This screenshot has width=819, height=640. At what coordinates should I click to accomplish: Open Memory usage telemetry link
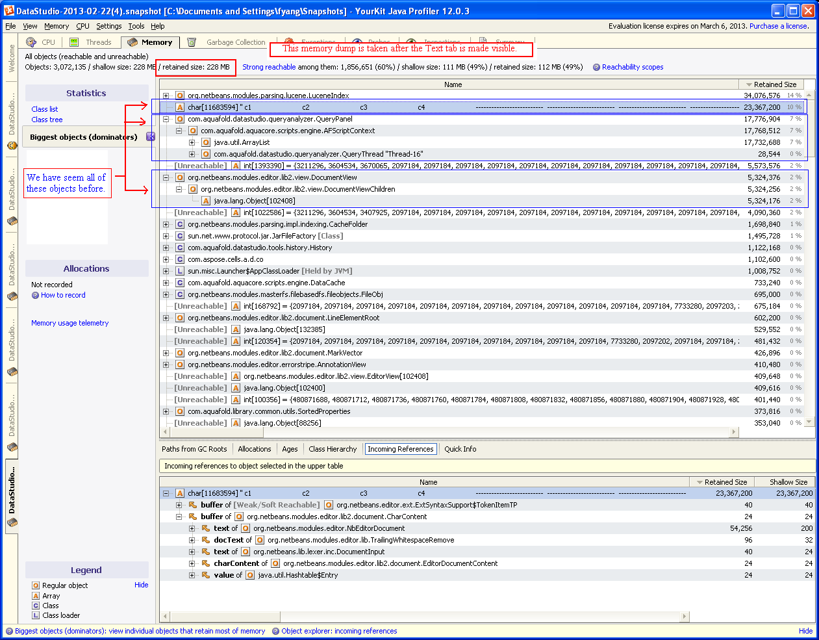click(x=70, y=323)
